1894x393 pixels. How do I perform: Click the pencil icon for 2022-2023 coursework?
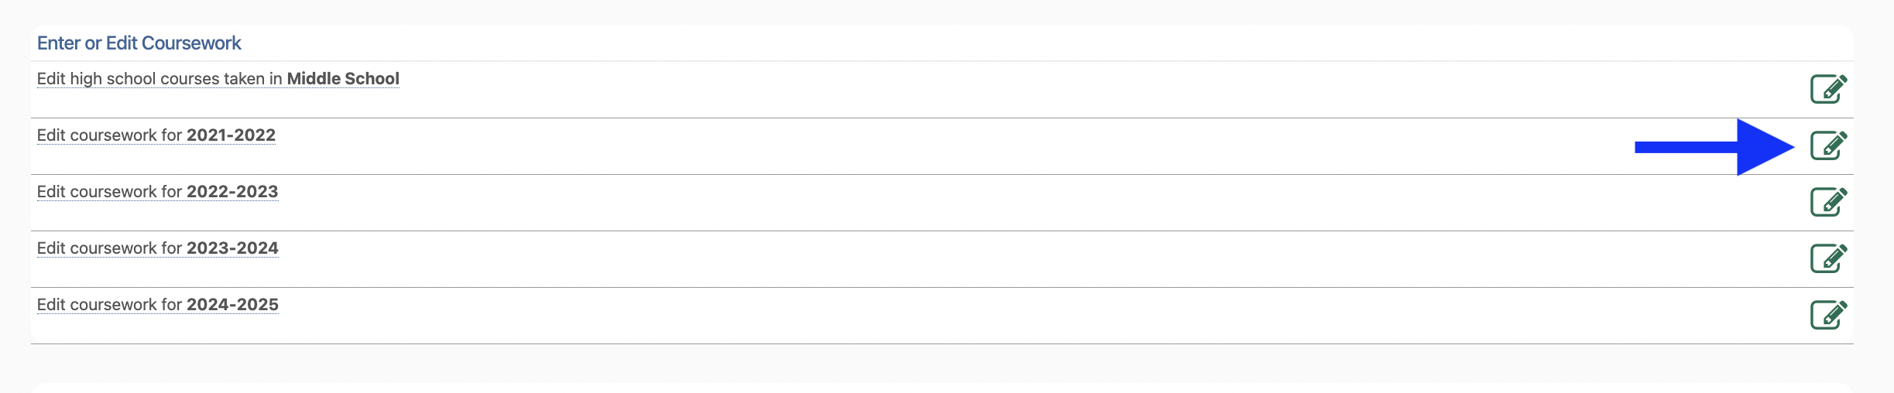coord(1828,202)
